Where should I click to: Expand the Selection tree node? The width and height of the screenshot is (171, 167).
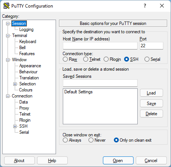[15, 84]
